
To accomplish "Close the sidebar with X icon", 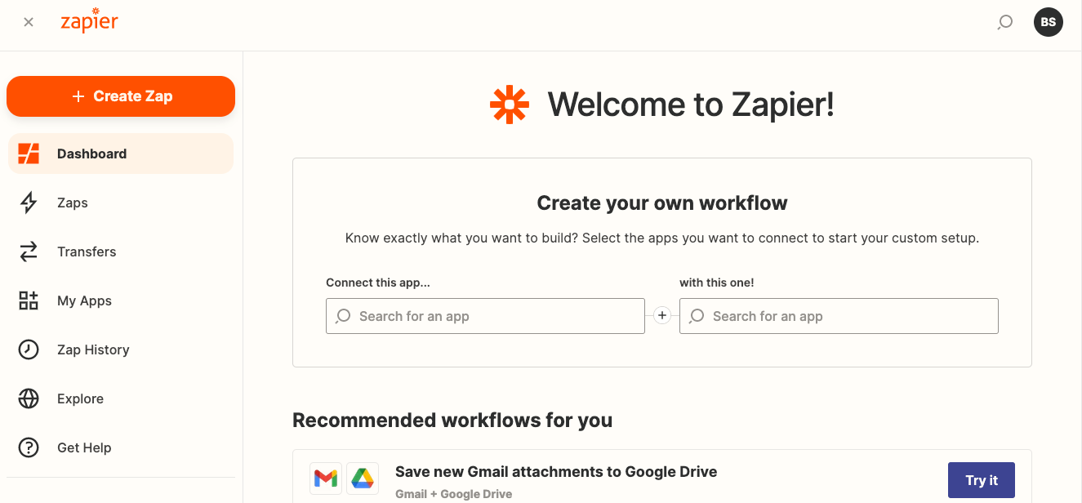I will (x=29, y=22).
